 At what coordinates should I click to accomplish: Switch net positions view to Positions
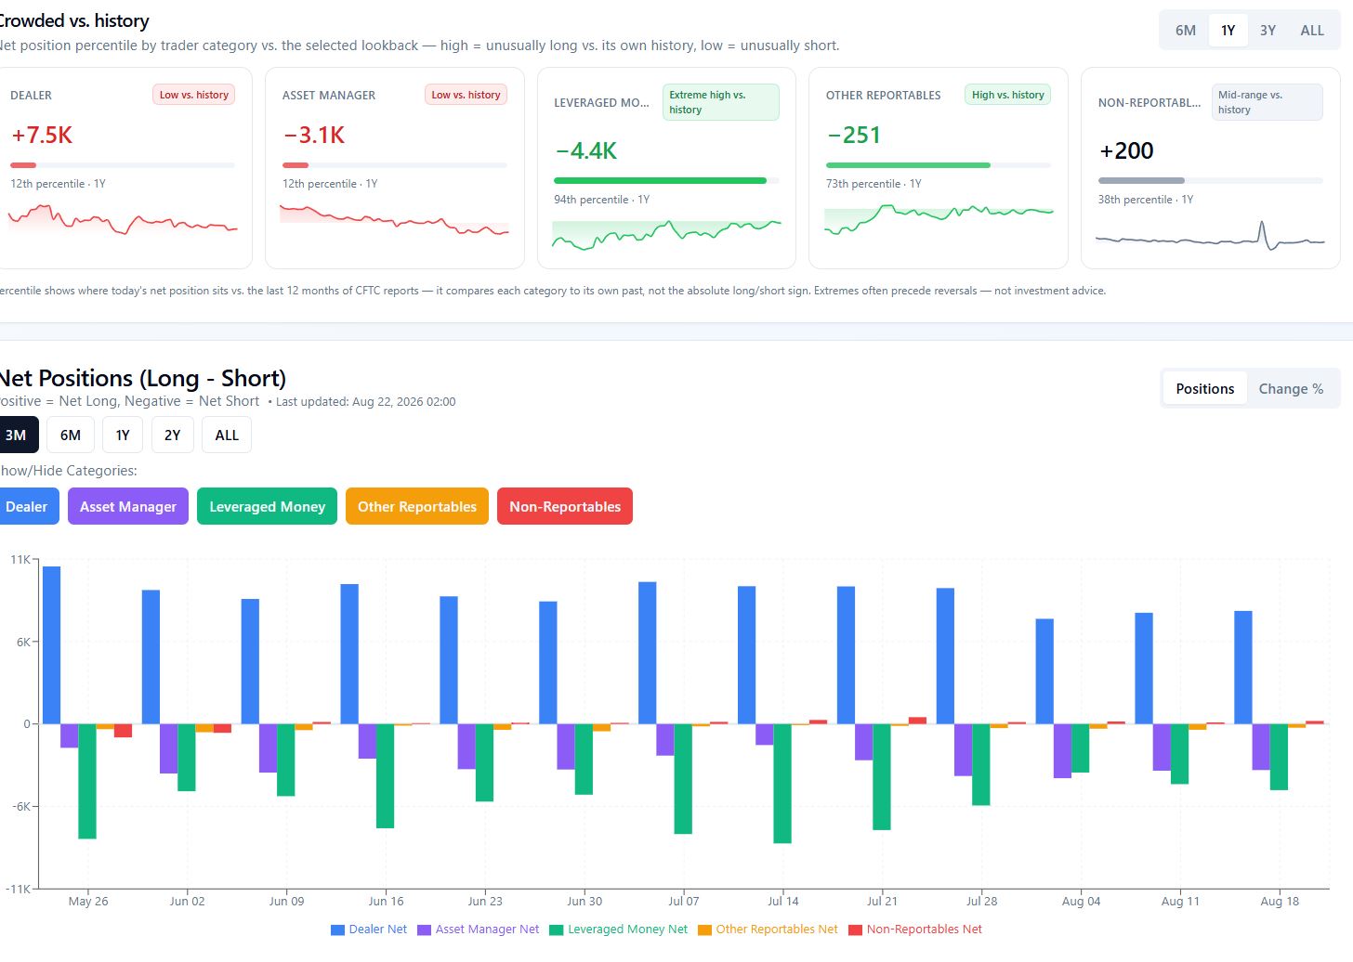point(1205,389)
